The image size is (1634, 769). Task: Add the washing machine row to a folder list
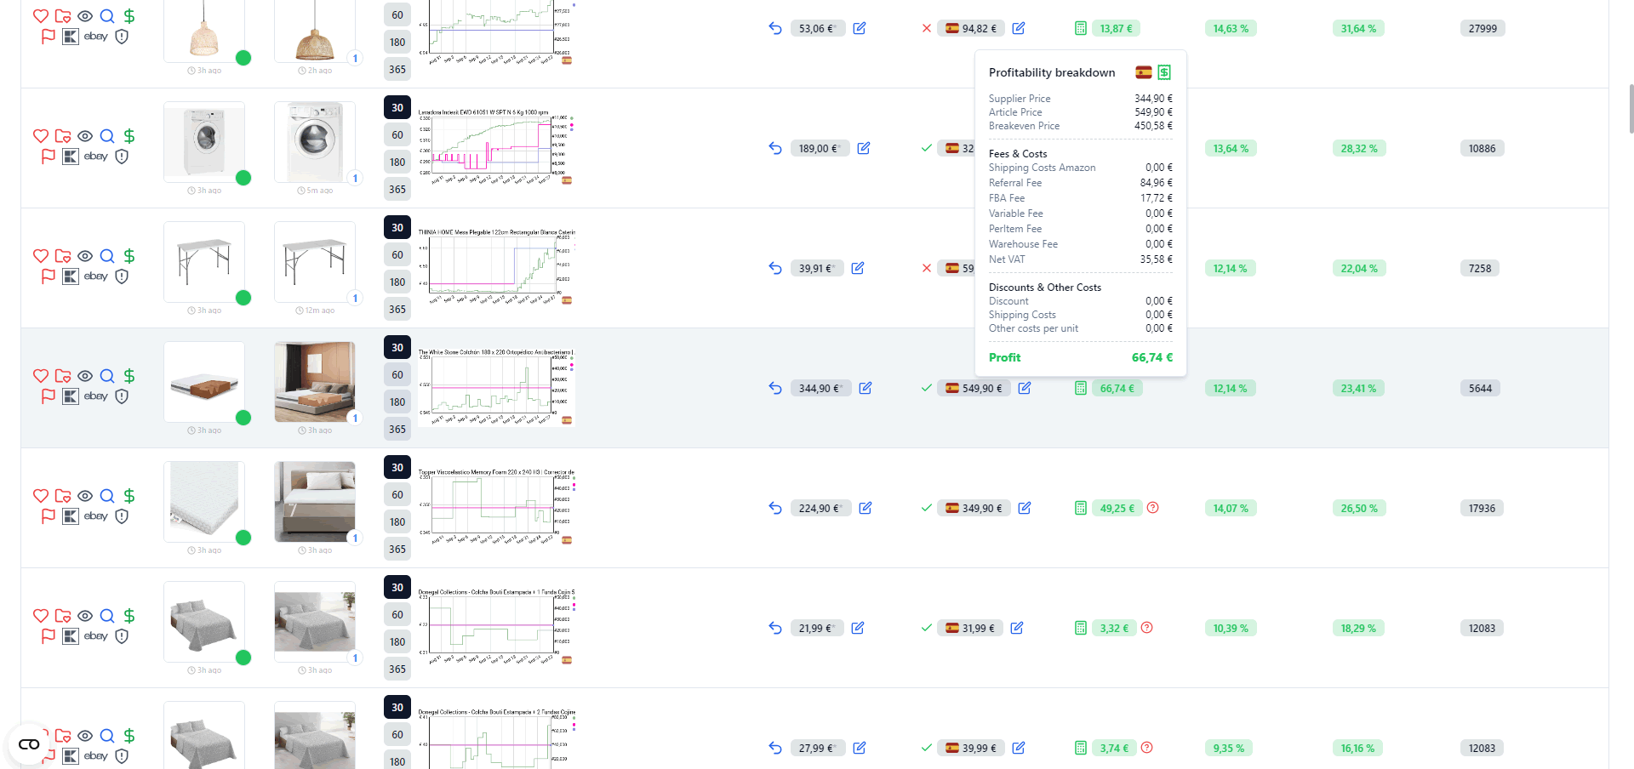pyautogui.click(x=63, y=136)
